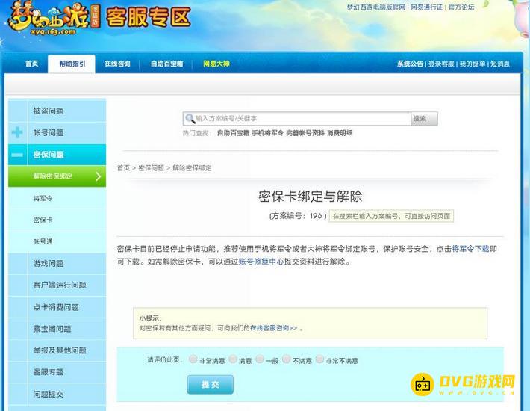This screenshot has width=530, height=411.
Task: Collapse 密保问题 with the minus icon
Action: (17, 155)
